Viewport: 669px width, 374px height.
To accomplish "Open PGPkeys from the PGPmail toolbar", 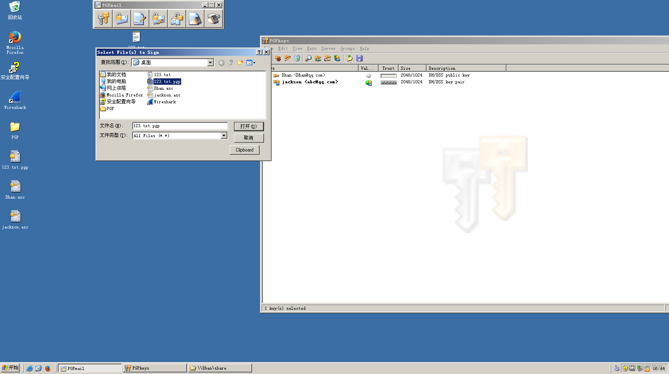I will click(103, 19).
